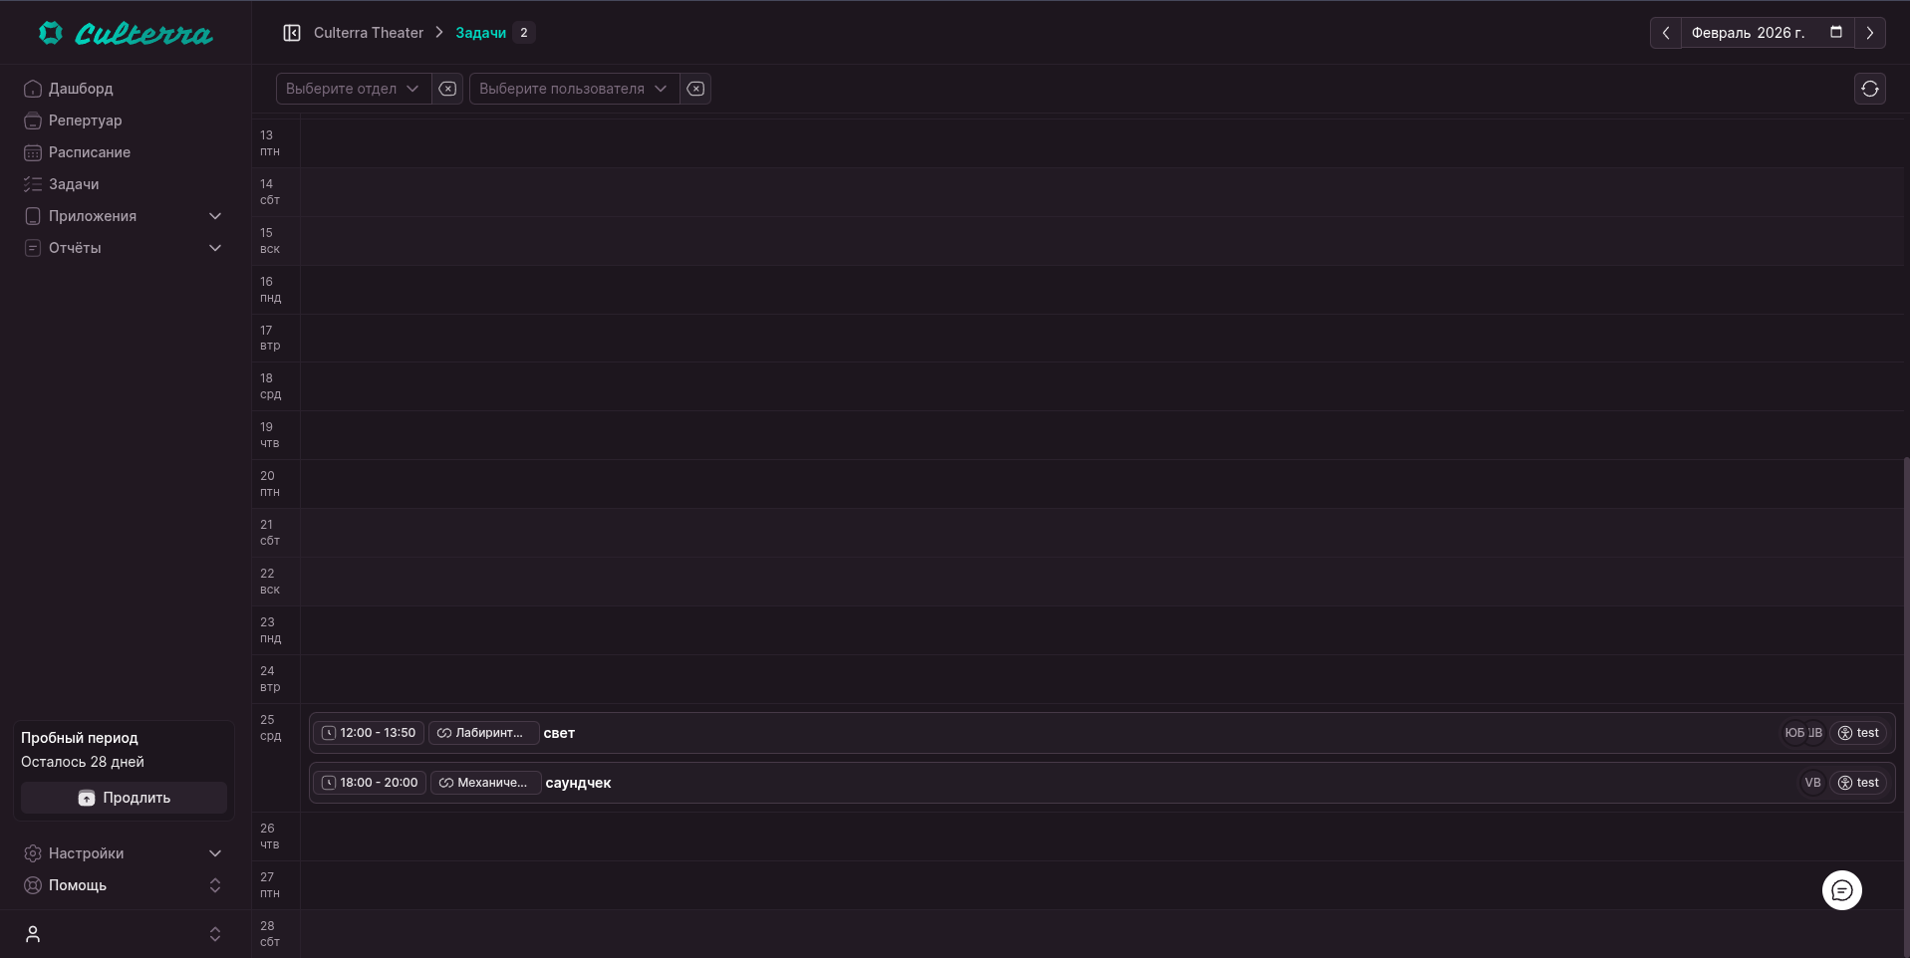Open the user select dropdown
The width and height of the screenshot is (1910, 958).
click(x=573, y=89)
